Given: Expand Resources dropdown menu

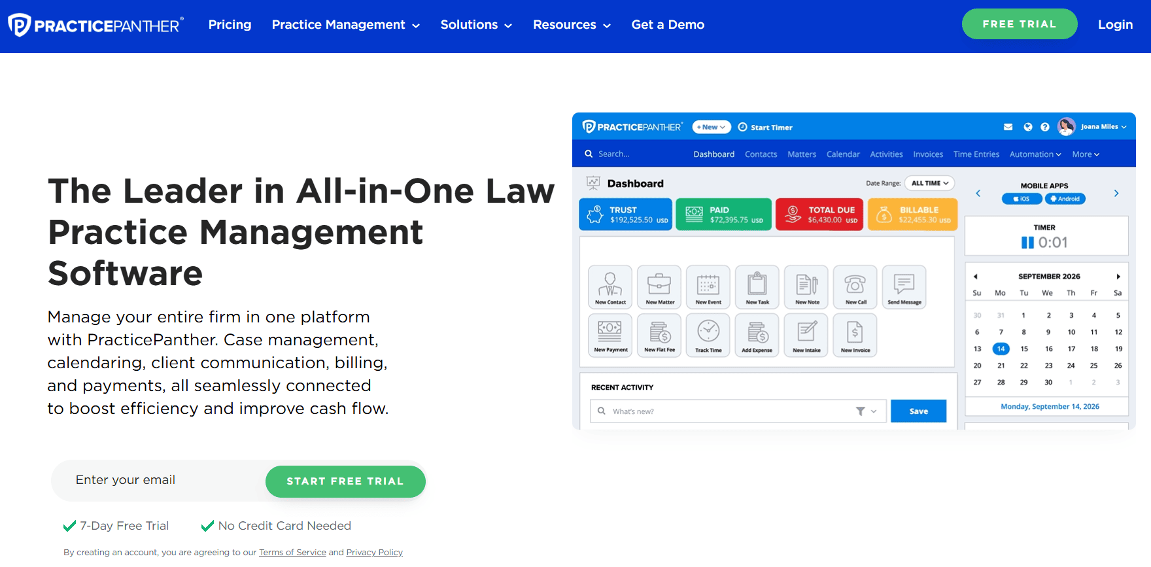Looking at the screenshot, I should tap(572, 25).
